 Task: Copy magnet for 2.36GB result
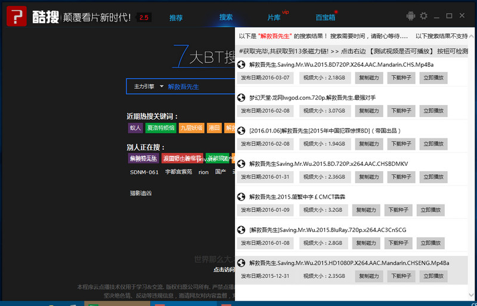(x=369, y=177)
